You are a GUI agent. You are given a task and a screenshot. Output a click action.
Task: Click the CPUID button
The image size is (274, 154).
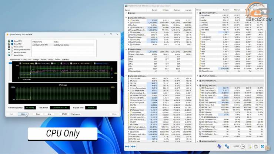64,114
